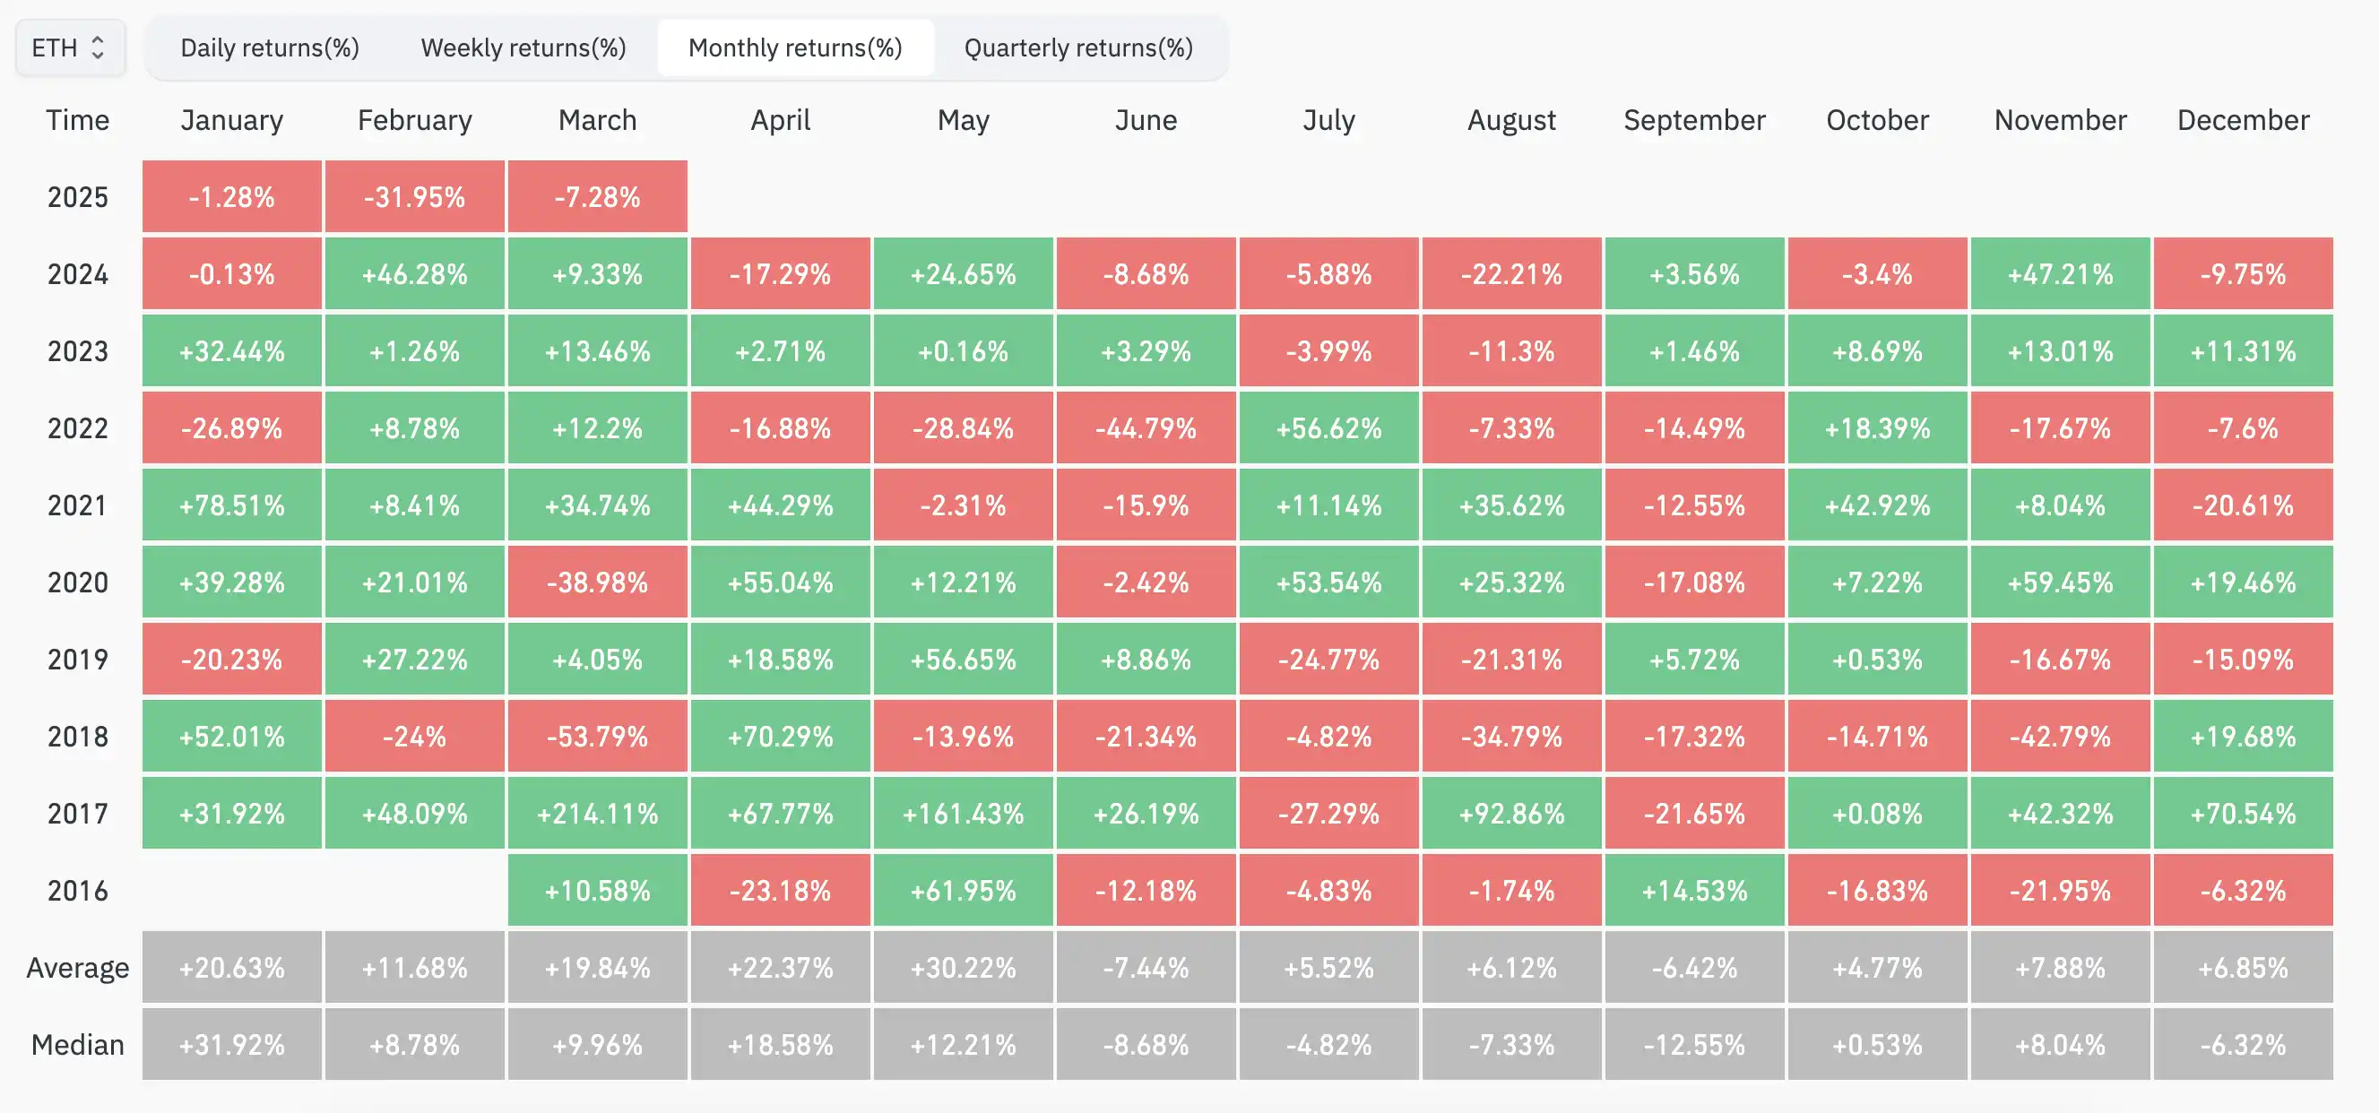Click the Average row label
2379x1113 pixels.
(78, 967)
